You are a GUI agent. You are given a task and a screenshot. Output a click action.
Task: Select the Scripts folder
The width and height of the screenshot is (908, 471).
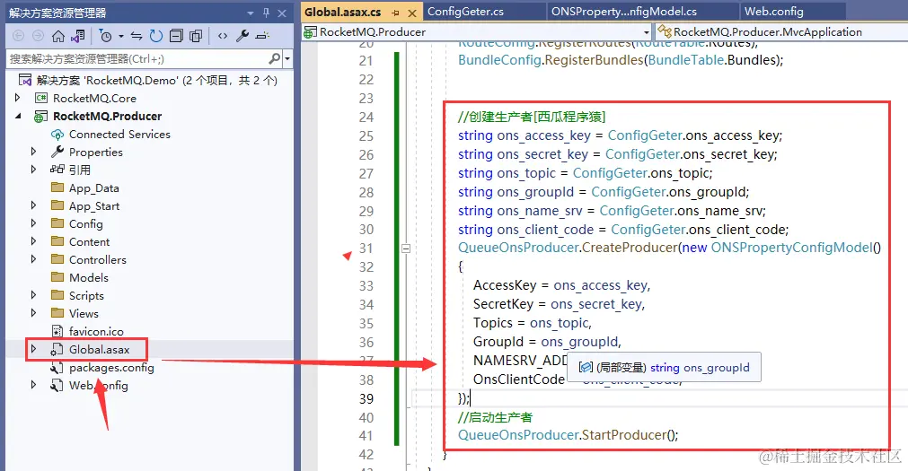(x=86, y=296)
